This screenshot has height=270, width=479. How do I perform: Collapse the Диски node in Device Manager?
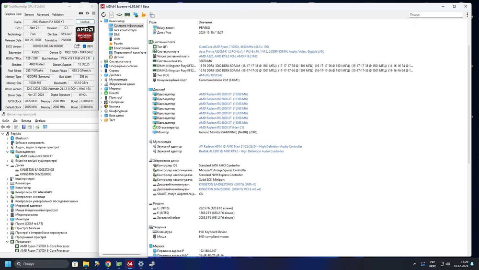click(7, 165)
